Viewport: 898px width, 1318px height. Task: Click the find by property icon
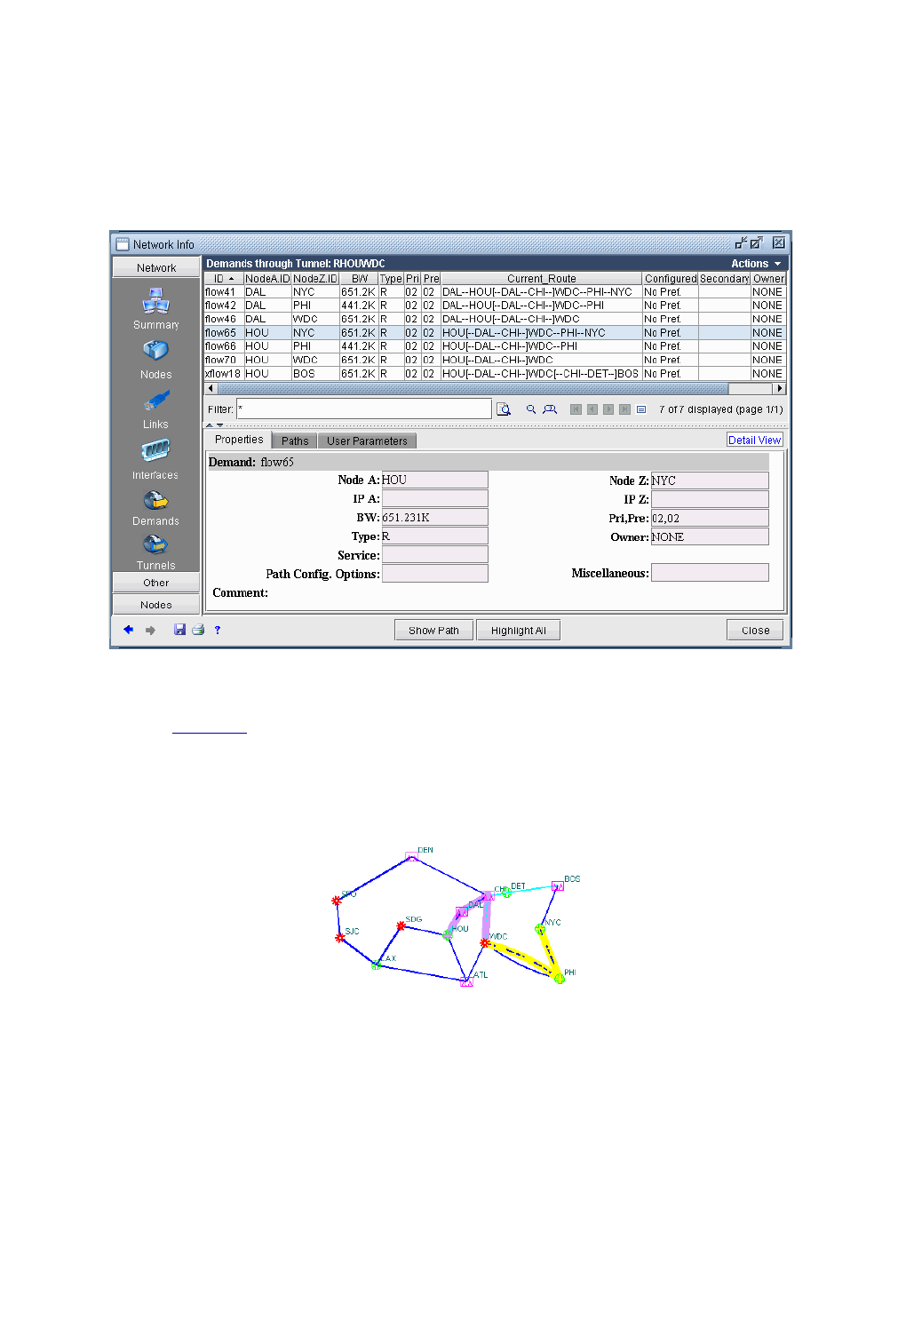pyautogui.click(x=550, y=409)
